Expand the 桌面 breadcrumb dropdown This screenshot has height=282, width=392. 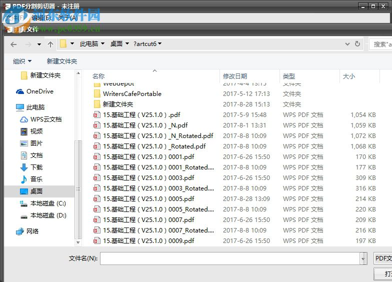pos(127,44)
